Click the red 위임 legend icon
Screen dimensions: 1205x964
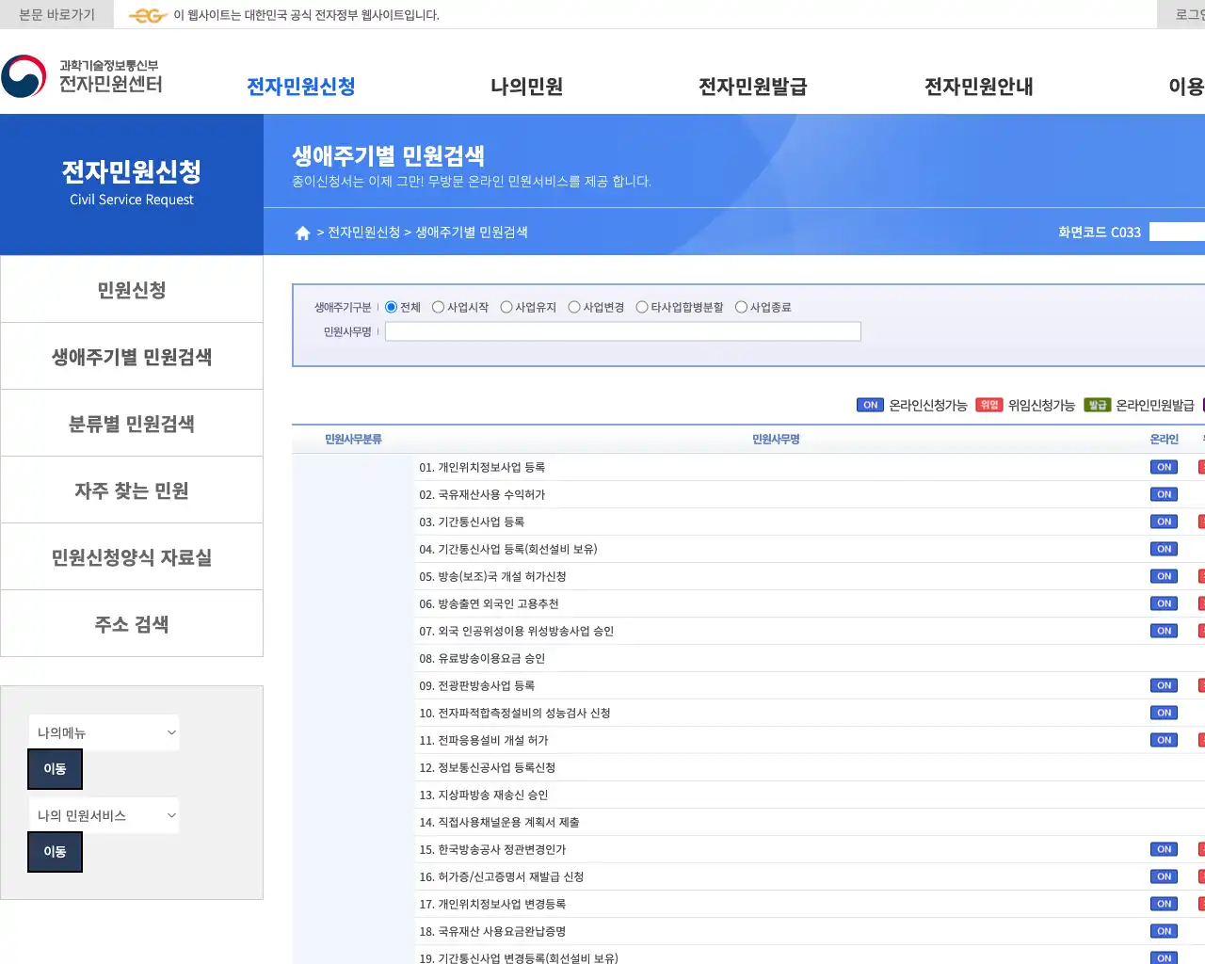pos(988,405)
